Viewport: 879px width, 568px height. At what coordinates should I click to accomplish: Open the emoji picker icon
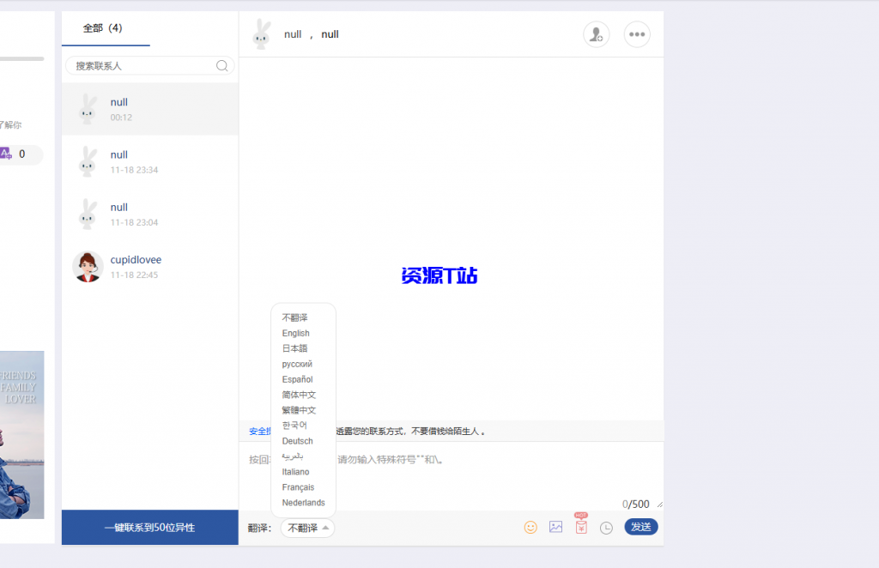click(530, 527)
